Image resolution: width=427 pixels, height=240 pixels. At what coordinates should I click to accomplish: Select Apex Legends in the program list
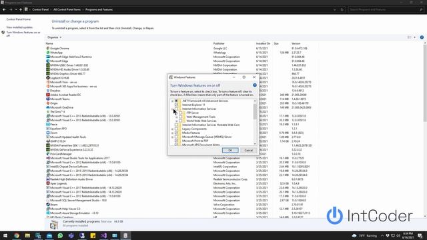click(x=58, y=183)
